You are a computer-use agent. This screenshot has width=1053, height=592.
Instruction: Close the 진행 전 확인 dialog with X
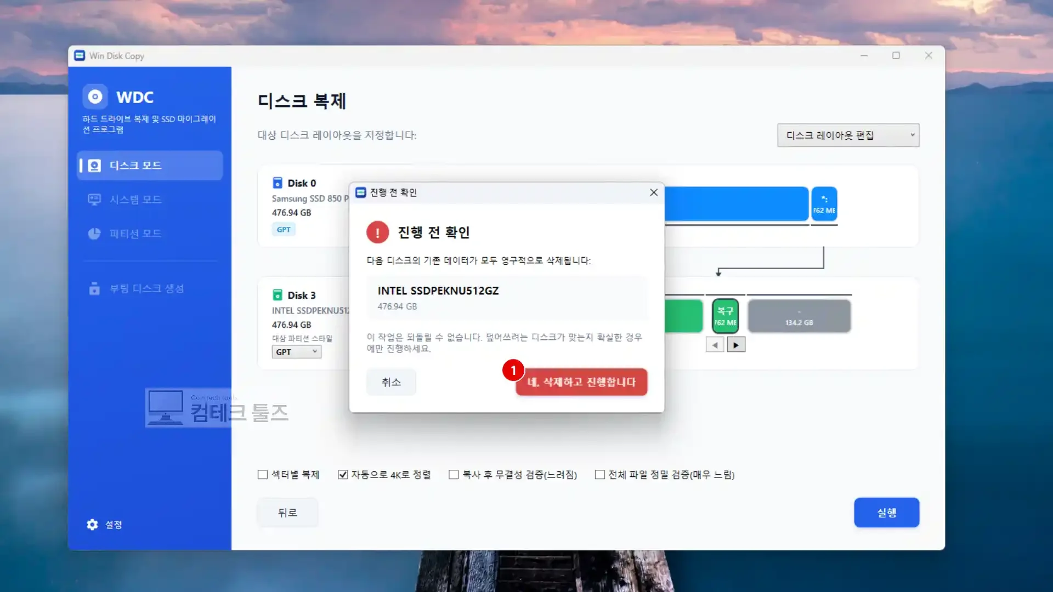(654, 192)
